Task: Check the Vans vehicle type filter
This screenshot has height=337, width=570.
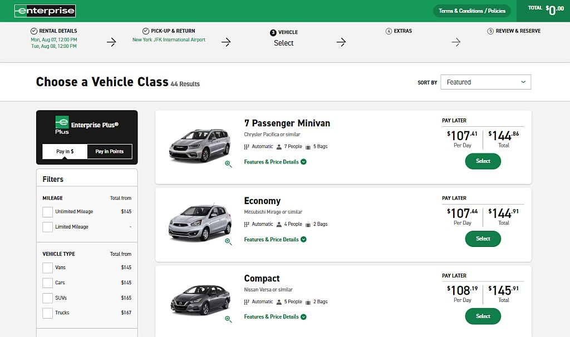Action: (47, 267)
